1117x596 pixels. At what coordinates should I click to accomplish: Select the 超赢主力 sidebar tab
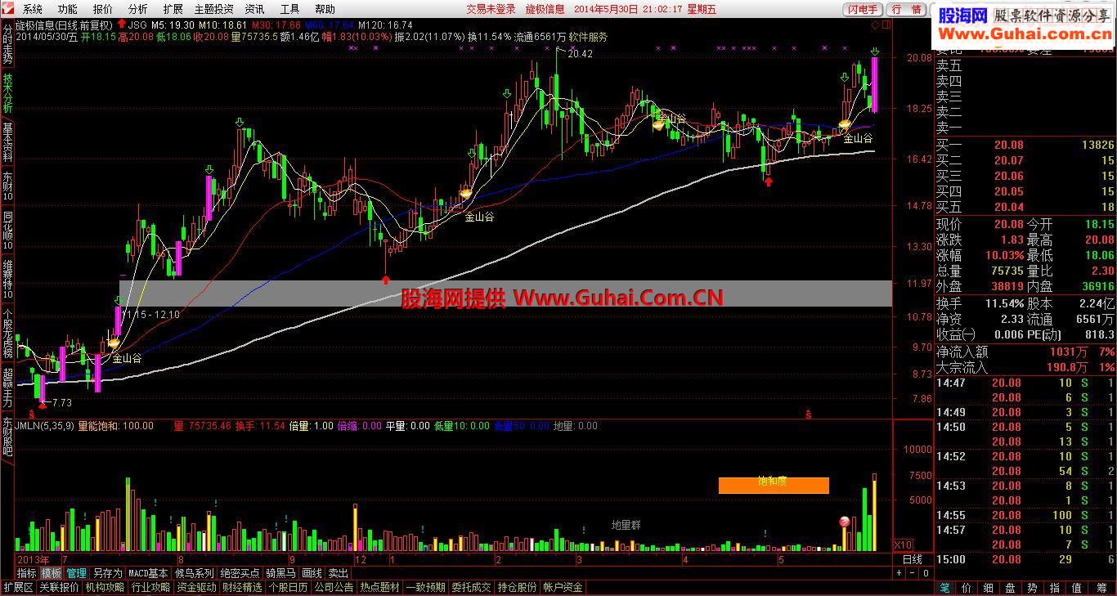coord(7,388)
